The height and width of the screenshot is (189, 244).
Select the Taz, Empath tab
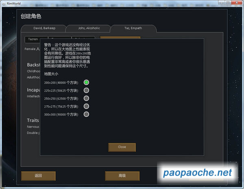133,28
